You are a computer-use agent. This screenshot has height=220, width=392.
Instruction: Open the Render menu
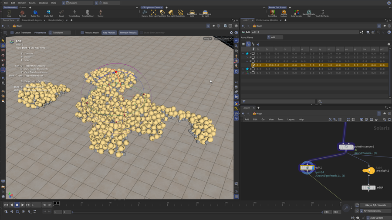pyautogui.click(x=22, y=3)
